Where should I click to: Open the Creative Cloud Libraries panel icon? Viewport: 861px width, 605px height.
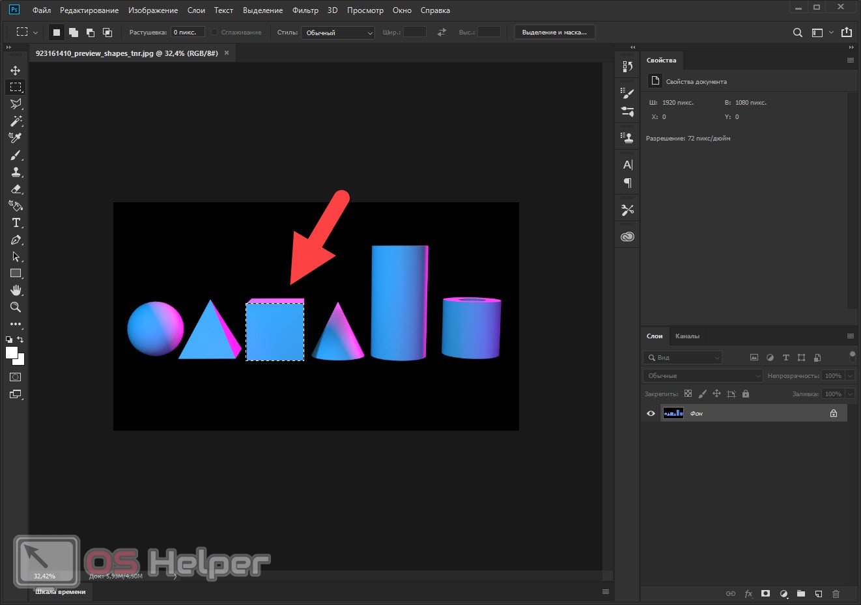coord(627,237)
